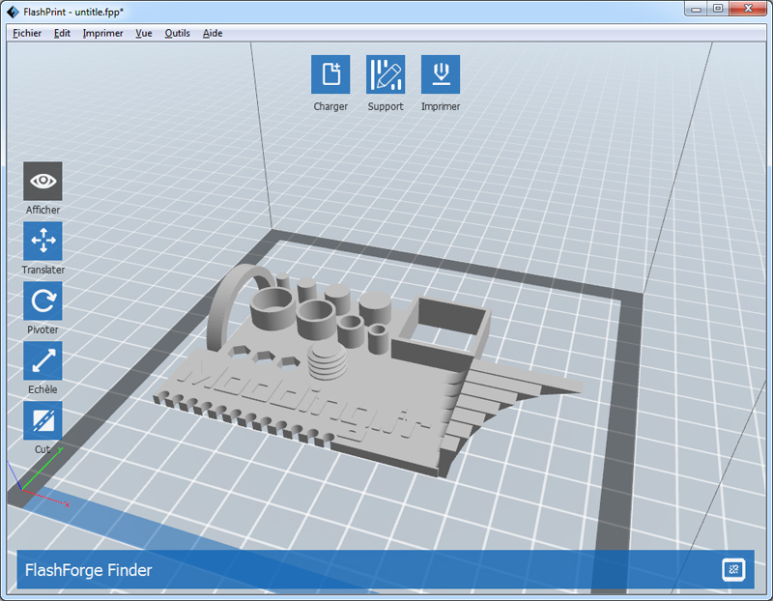Click the Charger load file icon

pos(330,74)
